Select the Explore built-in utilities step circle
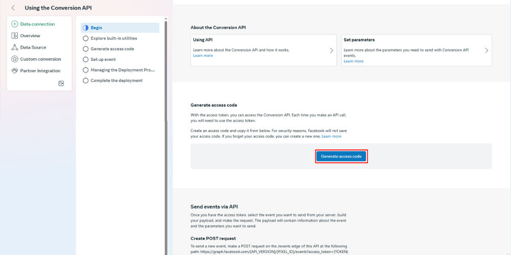 pos(86,38)
